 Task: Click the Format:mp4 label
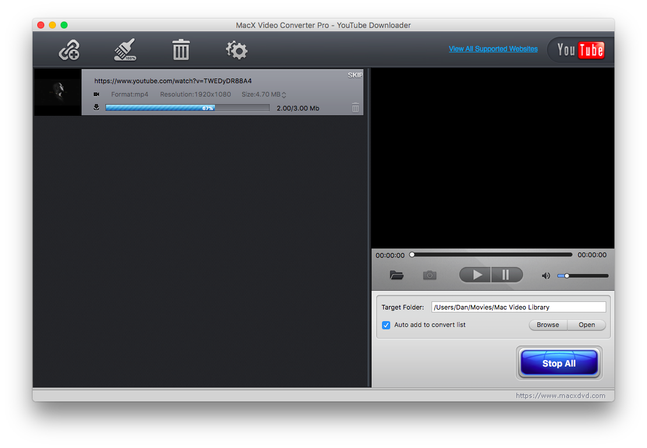129,94
